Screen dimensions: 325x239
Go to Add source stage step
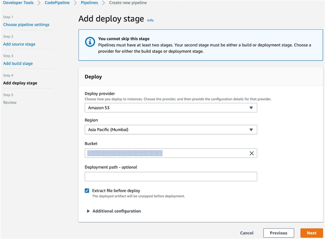pyautogui.click(x=19, y=44)
